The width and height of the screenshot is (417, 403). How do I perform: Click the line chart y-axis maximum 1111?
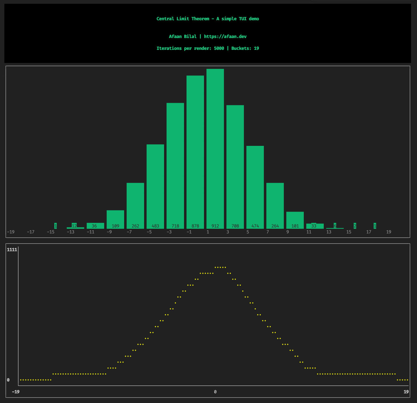pos(12,250)
